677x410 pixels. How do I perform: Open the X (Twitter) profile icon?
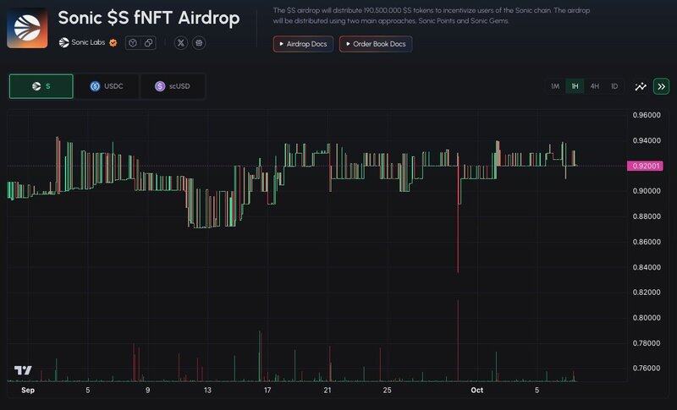tap(181, 42)
